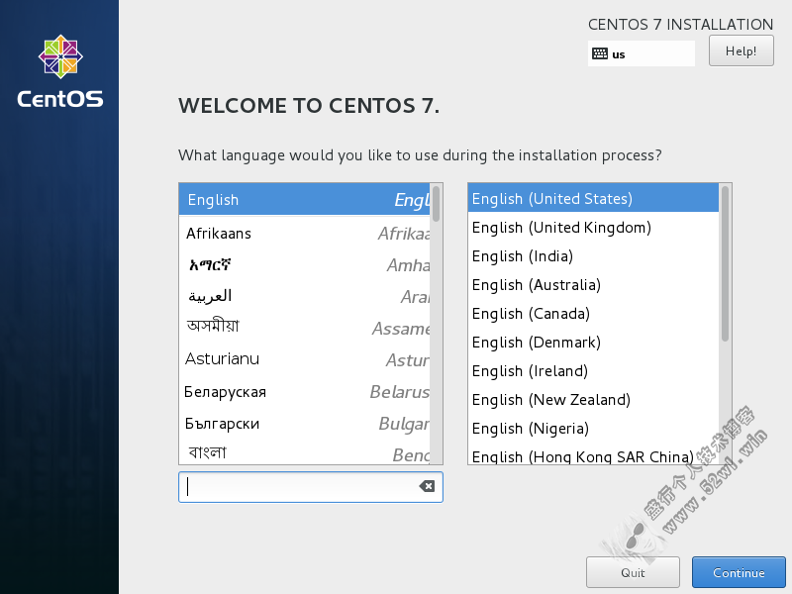Click the locale list scrollbar thumb

(725, 263)
